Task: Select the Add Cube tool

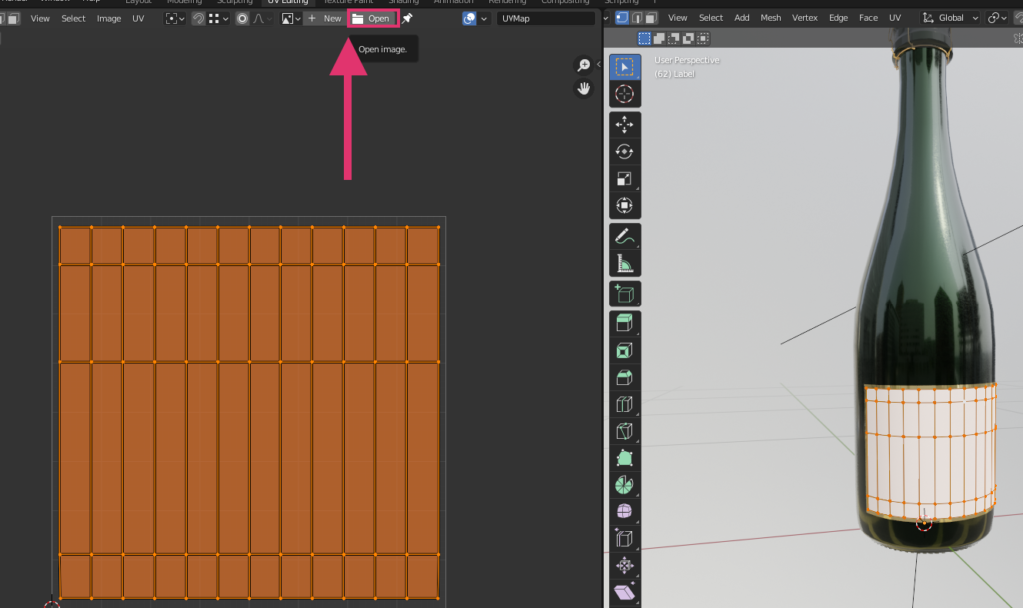Action: [625, 294]
